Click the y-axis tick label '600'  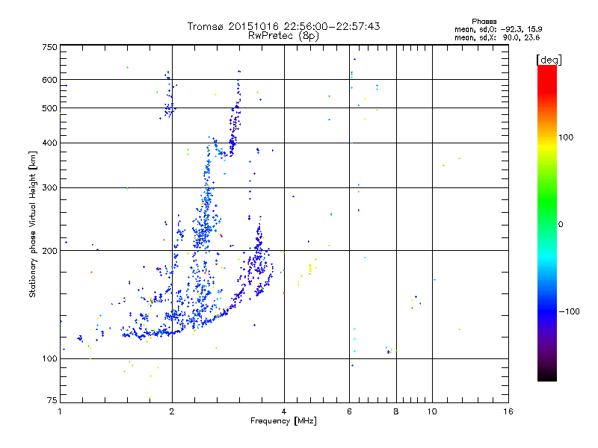point(49,80)
